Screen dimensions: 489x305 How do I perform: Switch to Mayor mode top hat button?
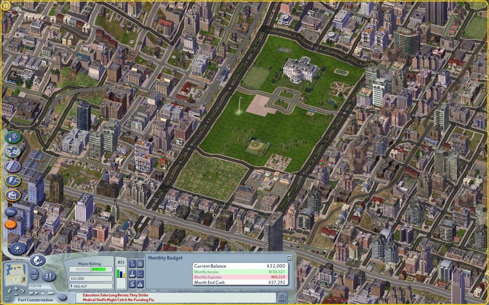[x=38, y=261]
